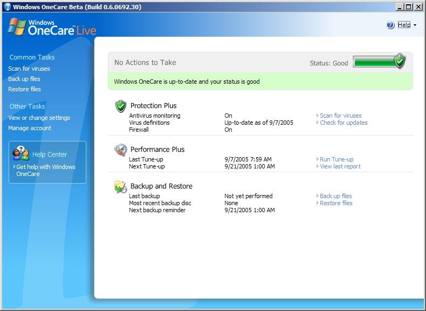This screenshot has height=311, width=426.
Task: Open the Help menu
Action: [404, 25]
